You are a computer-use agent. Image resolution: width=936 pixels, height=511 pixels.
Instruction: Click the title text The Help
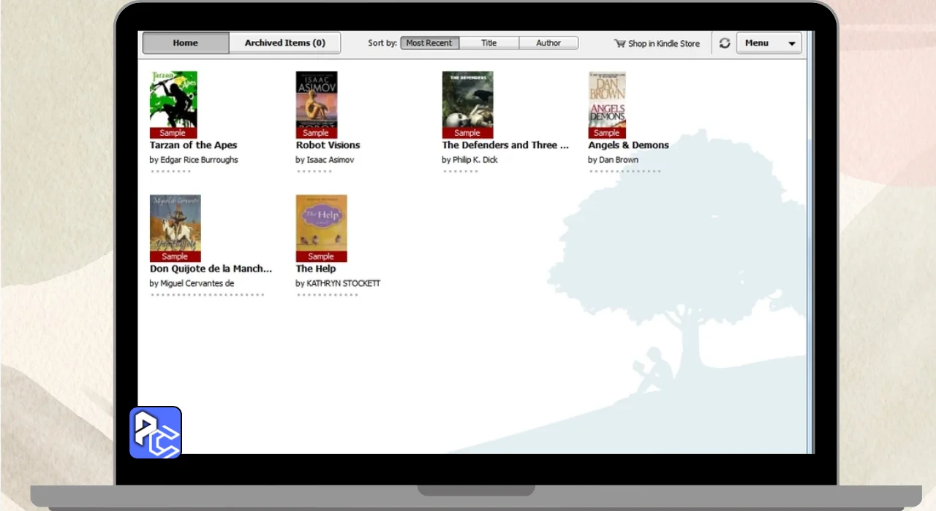[316, 269]
